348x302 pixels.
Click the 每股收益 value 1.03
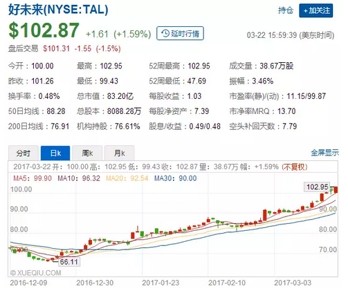pyautogui.click(x=194, y=96)
